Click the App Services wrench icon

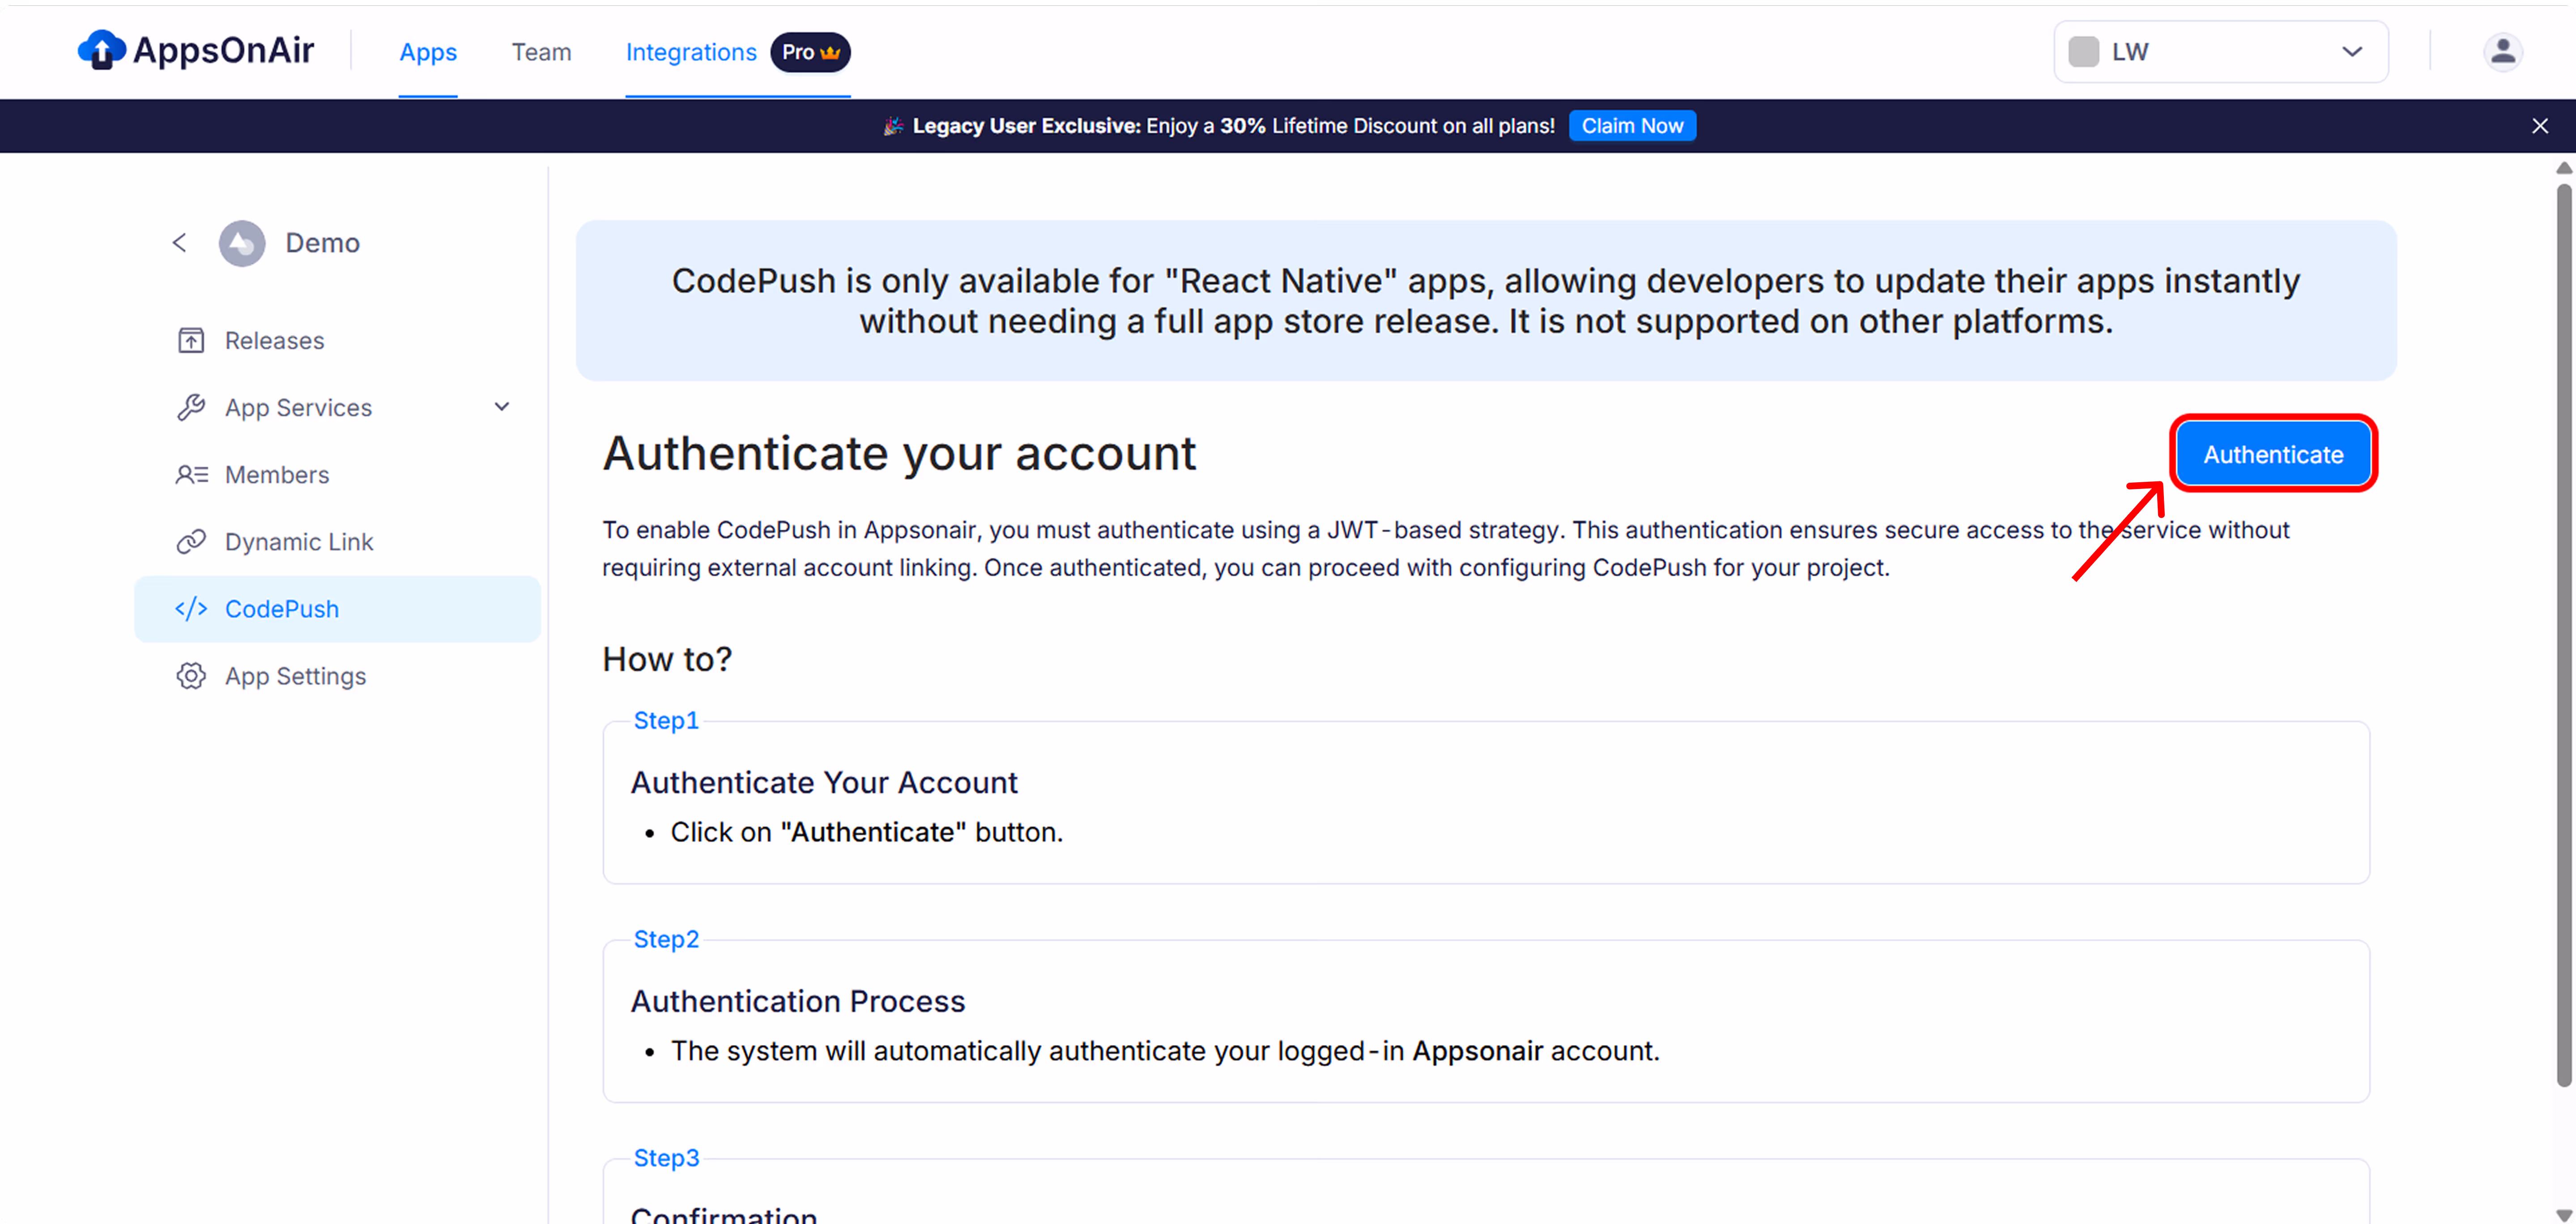click(191, 408)
